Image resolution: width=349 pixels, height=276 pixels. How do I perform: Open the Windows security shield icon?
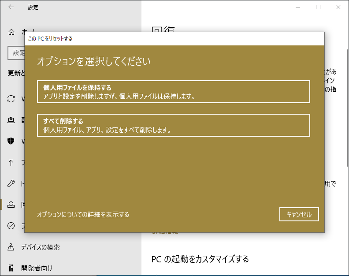(11, 141)
